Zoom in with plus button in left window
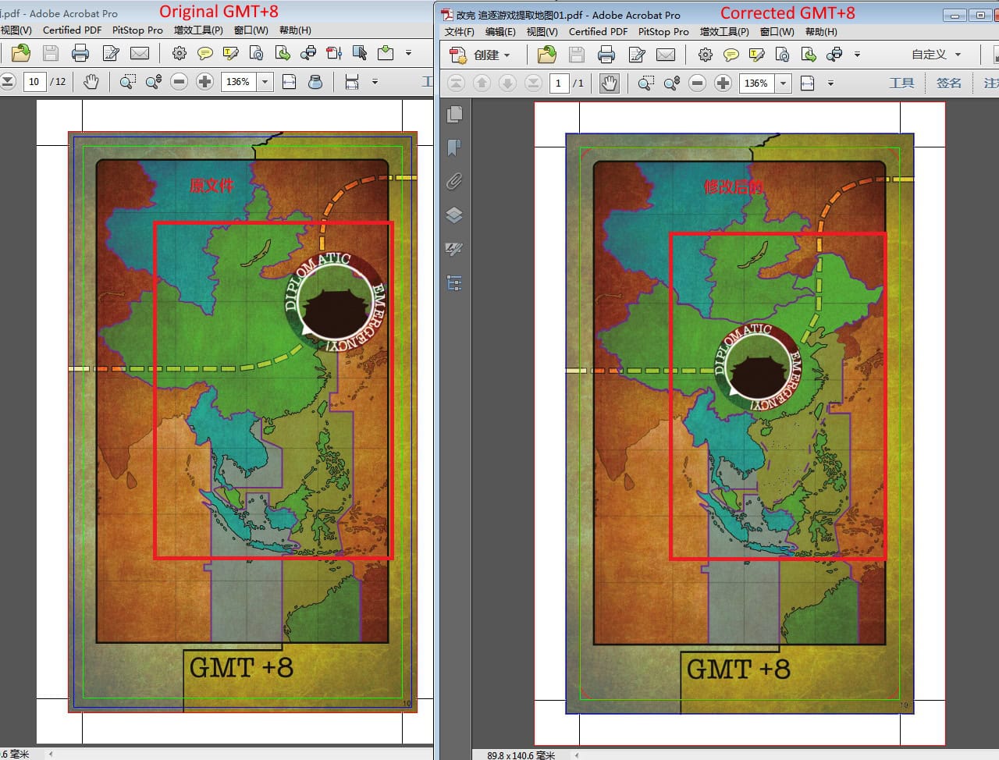The height and width of the screenshot is (760, 999). pos(205,81)
